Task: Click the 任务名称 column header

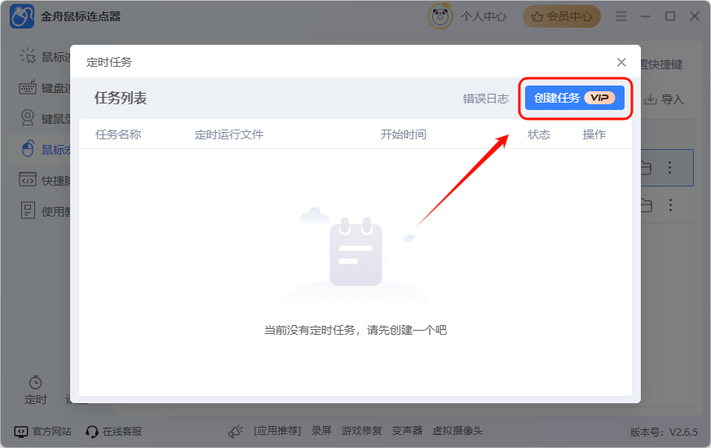Action: pos(118,134)
